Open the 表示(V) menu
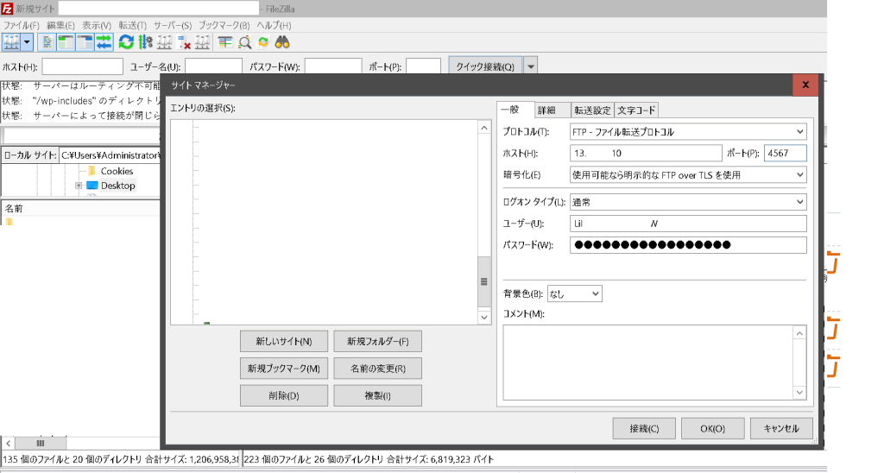884x473 pixels. (97, 25)
